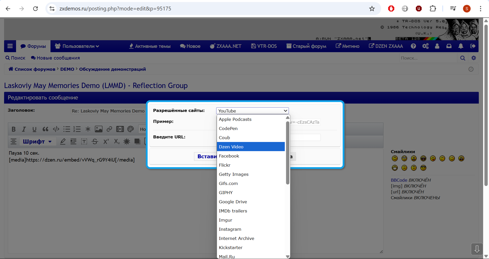Open the FAQ question mark icon
The image size is (489, 259).
(413, 46)
